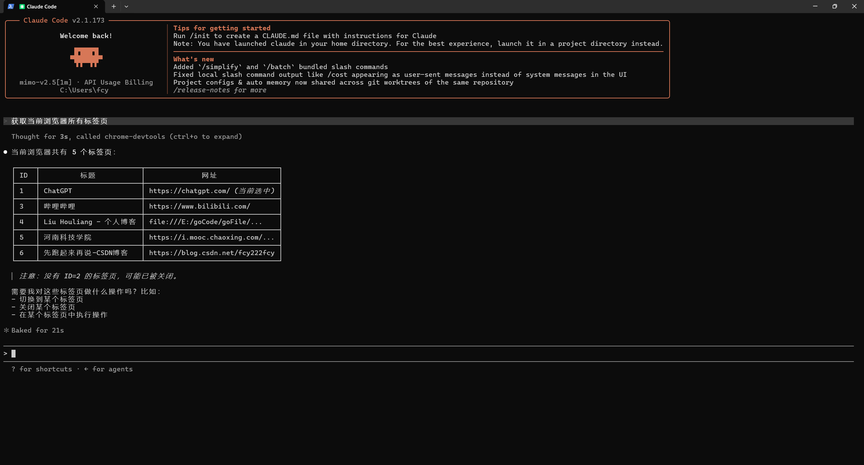Click the '- 关闭某个标签页' bullet
This screenshot has width=864, height=465.
(43, 307)
